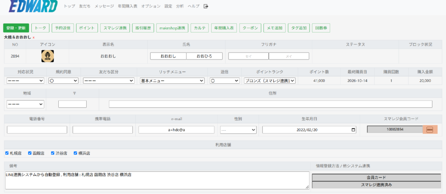The width and height of the screenshot is (446, 194).
Task: Click the スマレジ会員コード field 10002894
Action: [x=395, y=130]
